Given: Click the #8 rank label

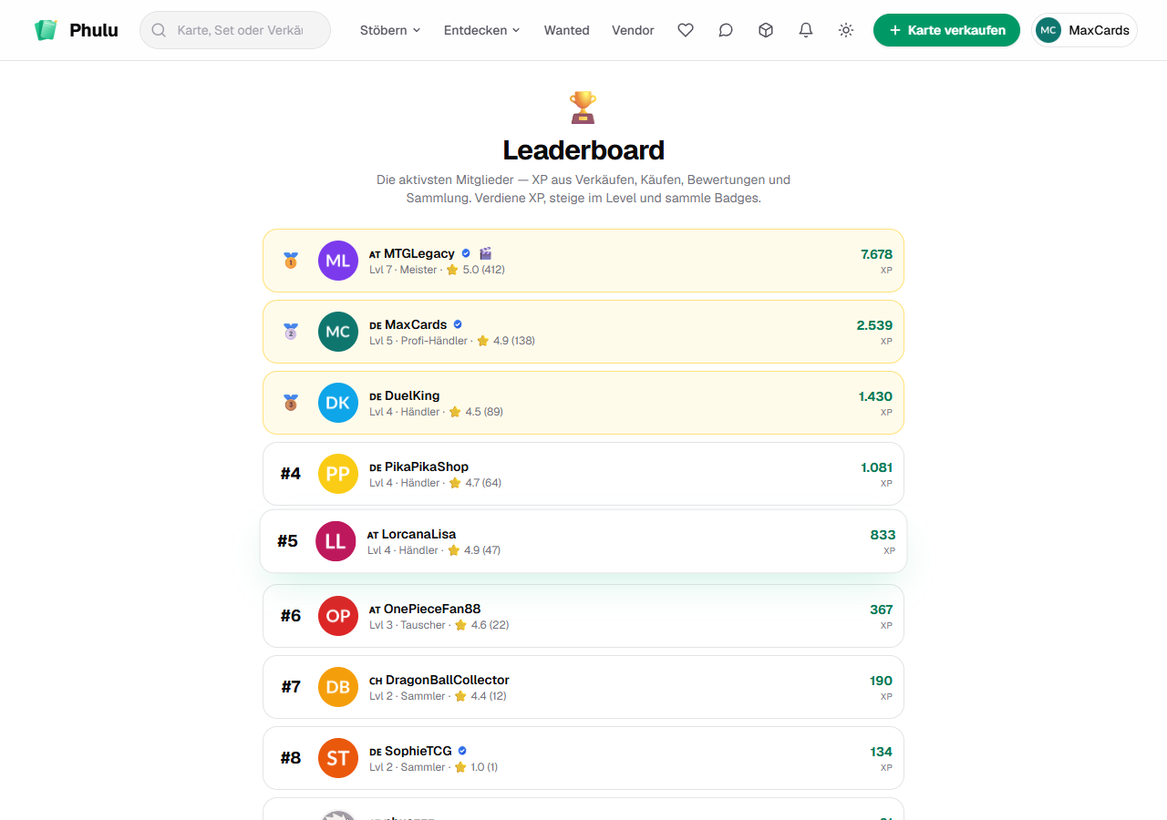Looking at the screenshot, I should 291,758.
